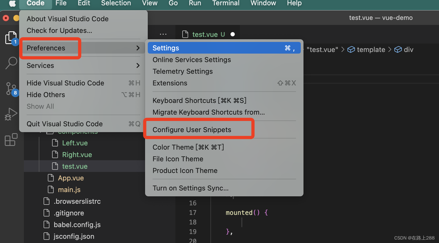This screenshot has height=243, width=439.
Task: Select File Icon Theme
Action: point(224,159)
